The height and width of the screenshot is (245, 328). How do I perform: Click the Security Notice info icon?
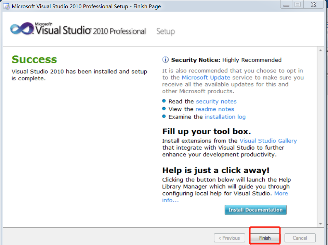point(166,60)
